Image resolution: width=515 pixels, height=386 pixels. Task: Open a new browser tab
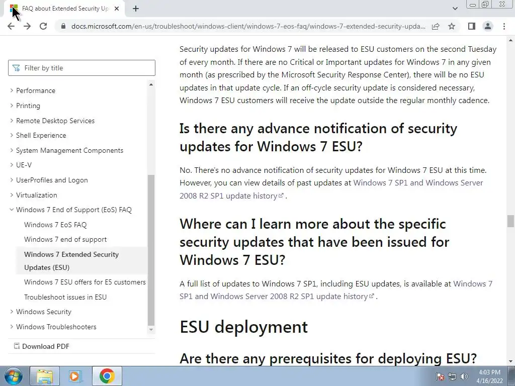(136, 9)
